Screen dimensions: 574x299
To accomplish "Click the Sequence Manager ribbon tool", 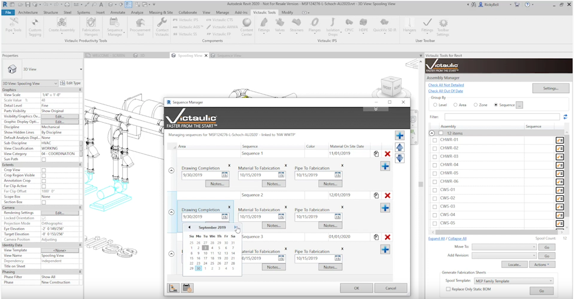I will click(115, 26).
